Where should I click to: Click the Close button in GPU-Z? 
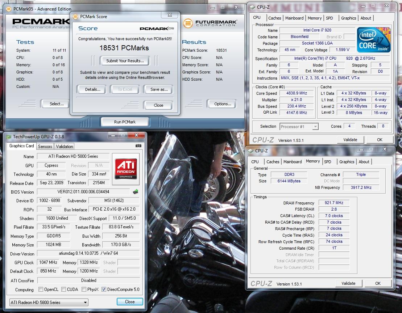coord(130,302)
